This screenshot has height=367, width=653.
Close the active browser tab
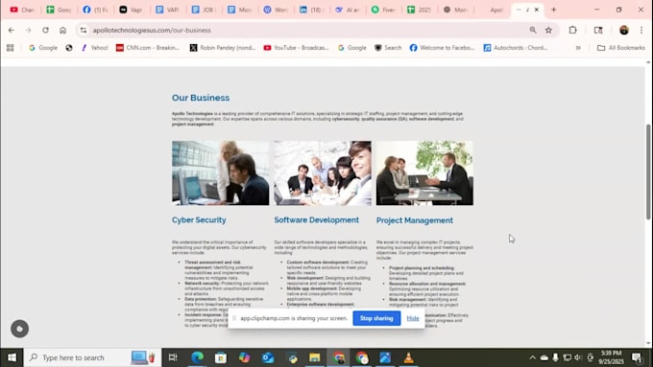coord(537,10)
